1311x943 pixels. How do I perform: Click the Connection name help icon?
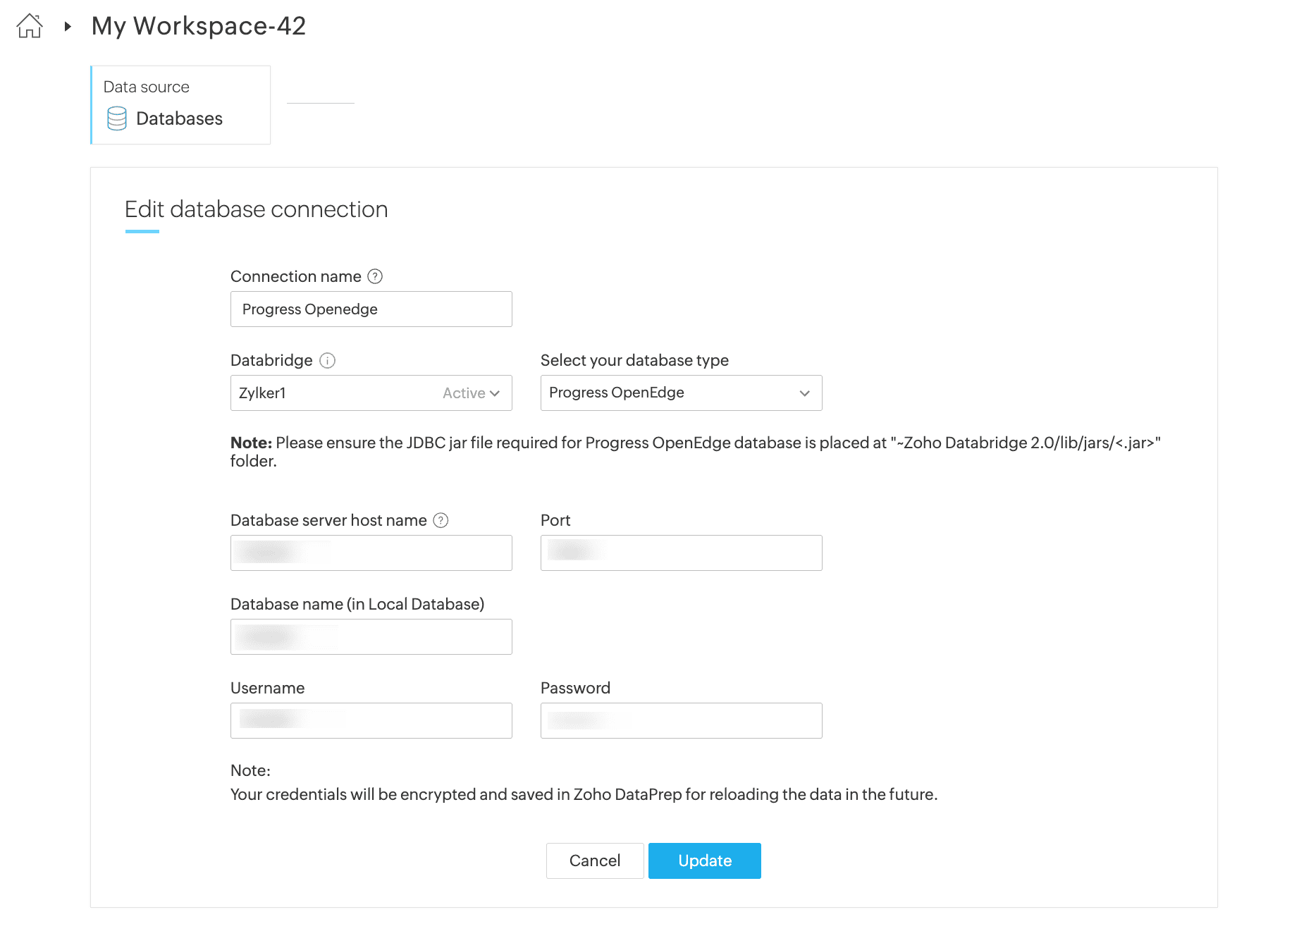tap(375, 276)
